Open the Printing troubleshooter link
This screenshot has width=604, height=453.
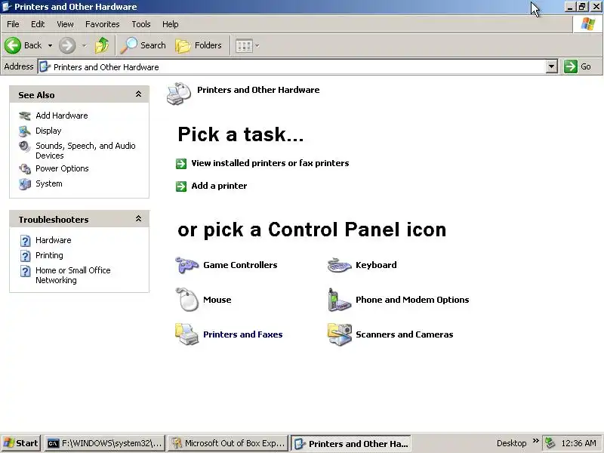[49, 255]
